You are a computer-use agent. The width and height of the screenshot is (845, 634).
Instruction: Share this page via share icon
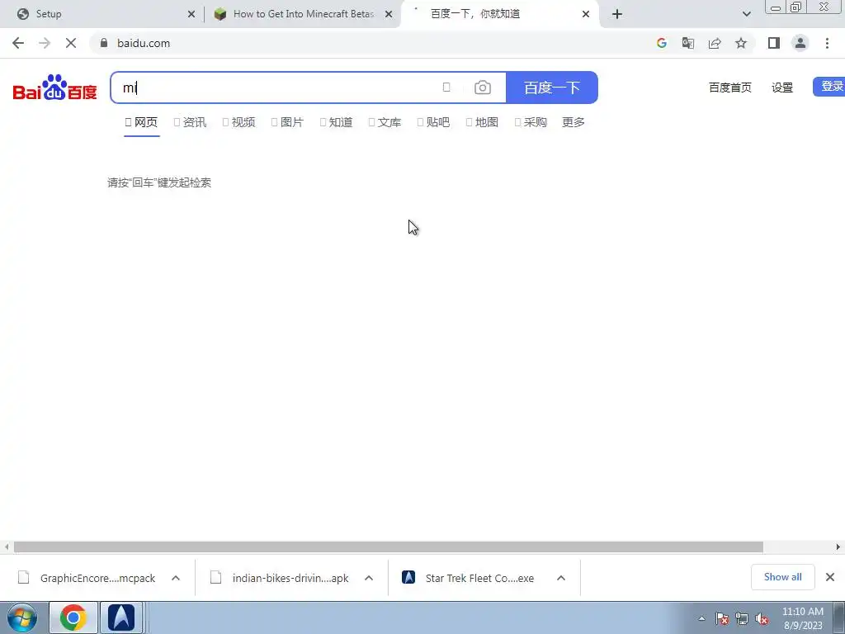pyautogui.click(x=715, y=43)
